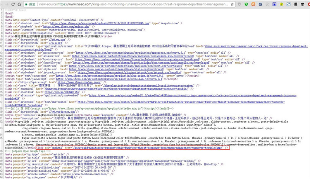Open the 漫 character extension icon
This screenshot has width=310, height=179.
(296, 4)
